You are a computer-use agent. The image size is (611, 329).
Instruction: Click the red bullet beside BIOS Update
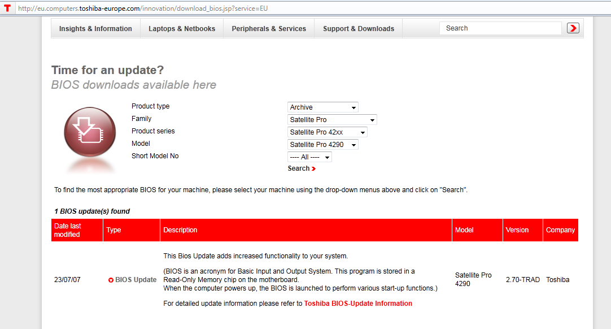111,280
